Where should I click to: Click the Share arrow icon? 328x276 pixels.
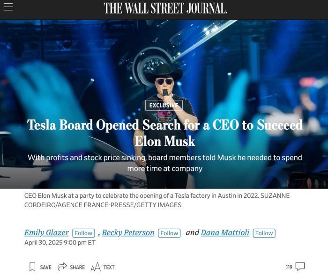pyautogui.click(x=62, y=267)
